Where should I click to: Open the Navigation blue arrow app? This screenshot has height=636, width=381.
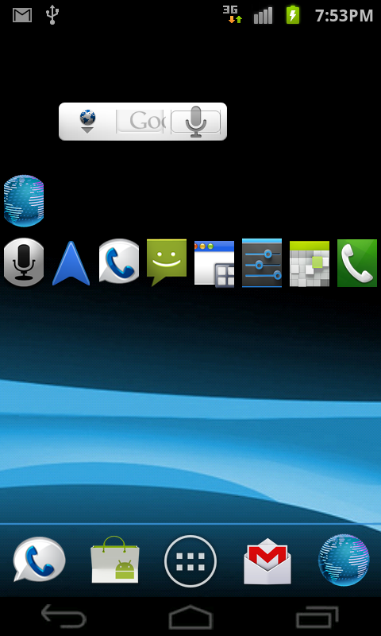tap(71, 264)
